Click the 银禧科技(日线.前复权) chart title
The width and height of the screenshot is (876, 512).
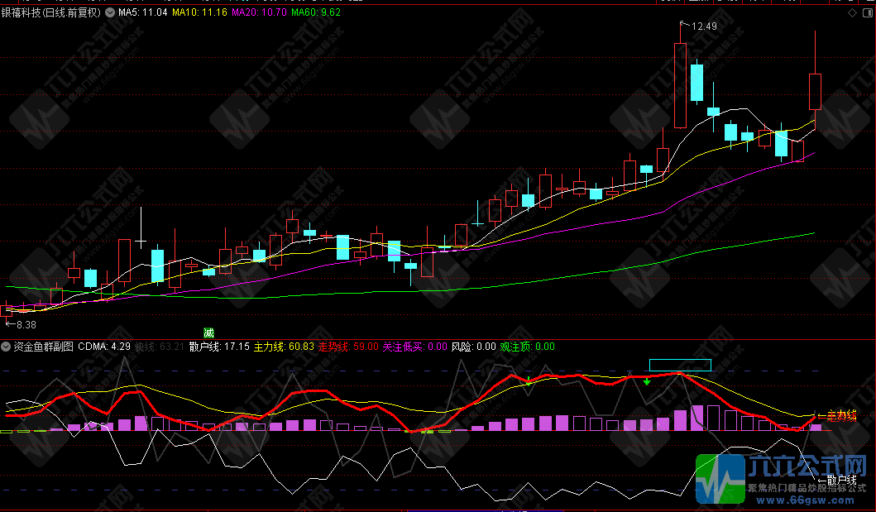[51, 12]
